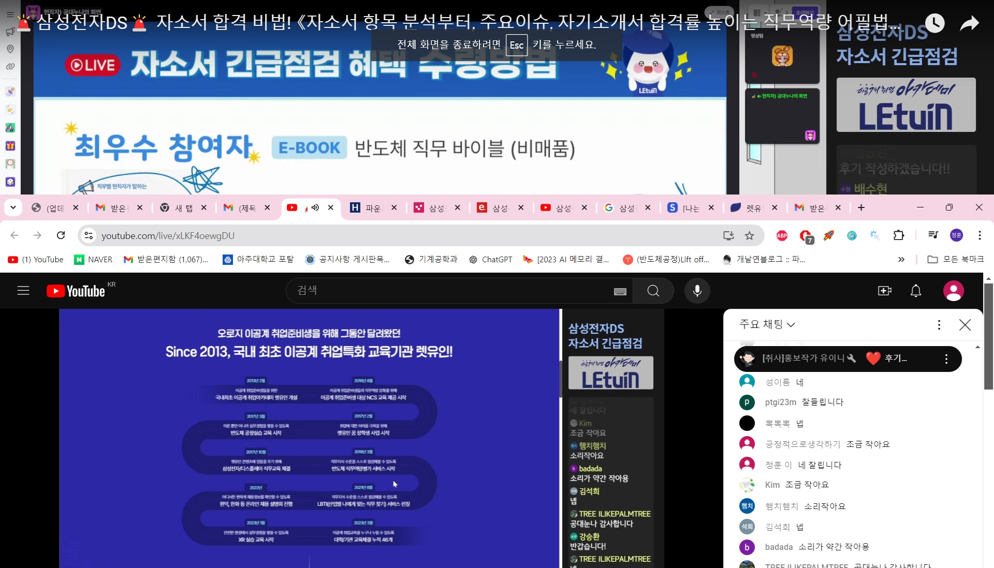The width and height of the screenshot is (994, 568).
Task: Open the YouTube notifications bell
Action: pos(915,291)
